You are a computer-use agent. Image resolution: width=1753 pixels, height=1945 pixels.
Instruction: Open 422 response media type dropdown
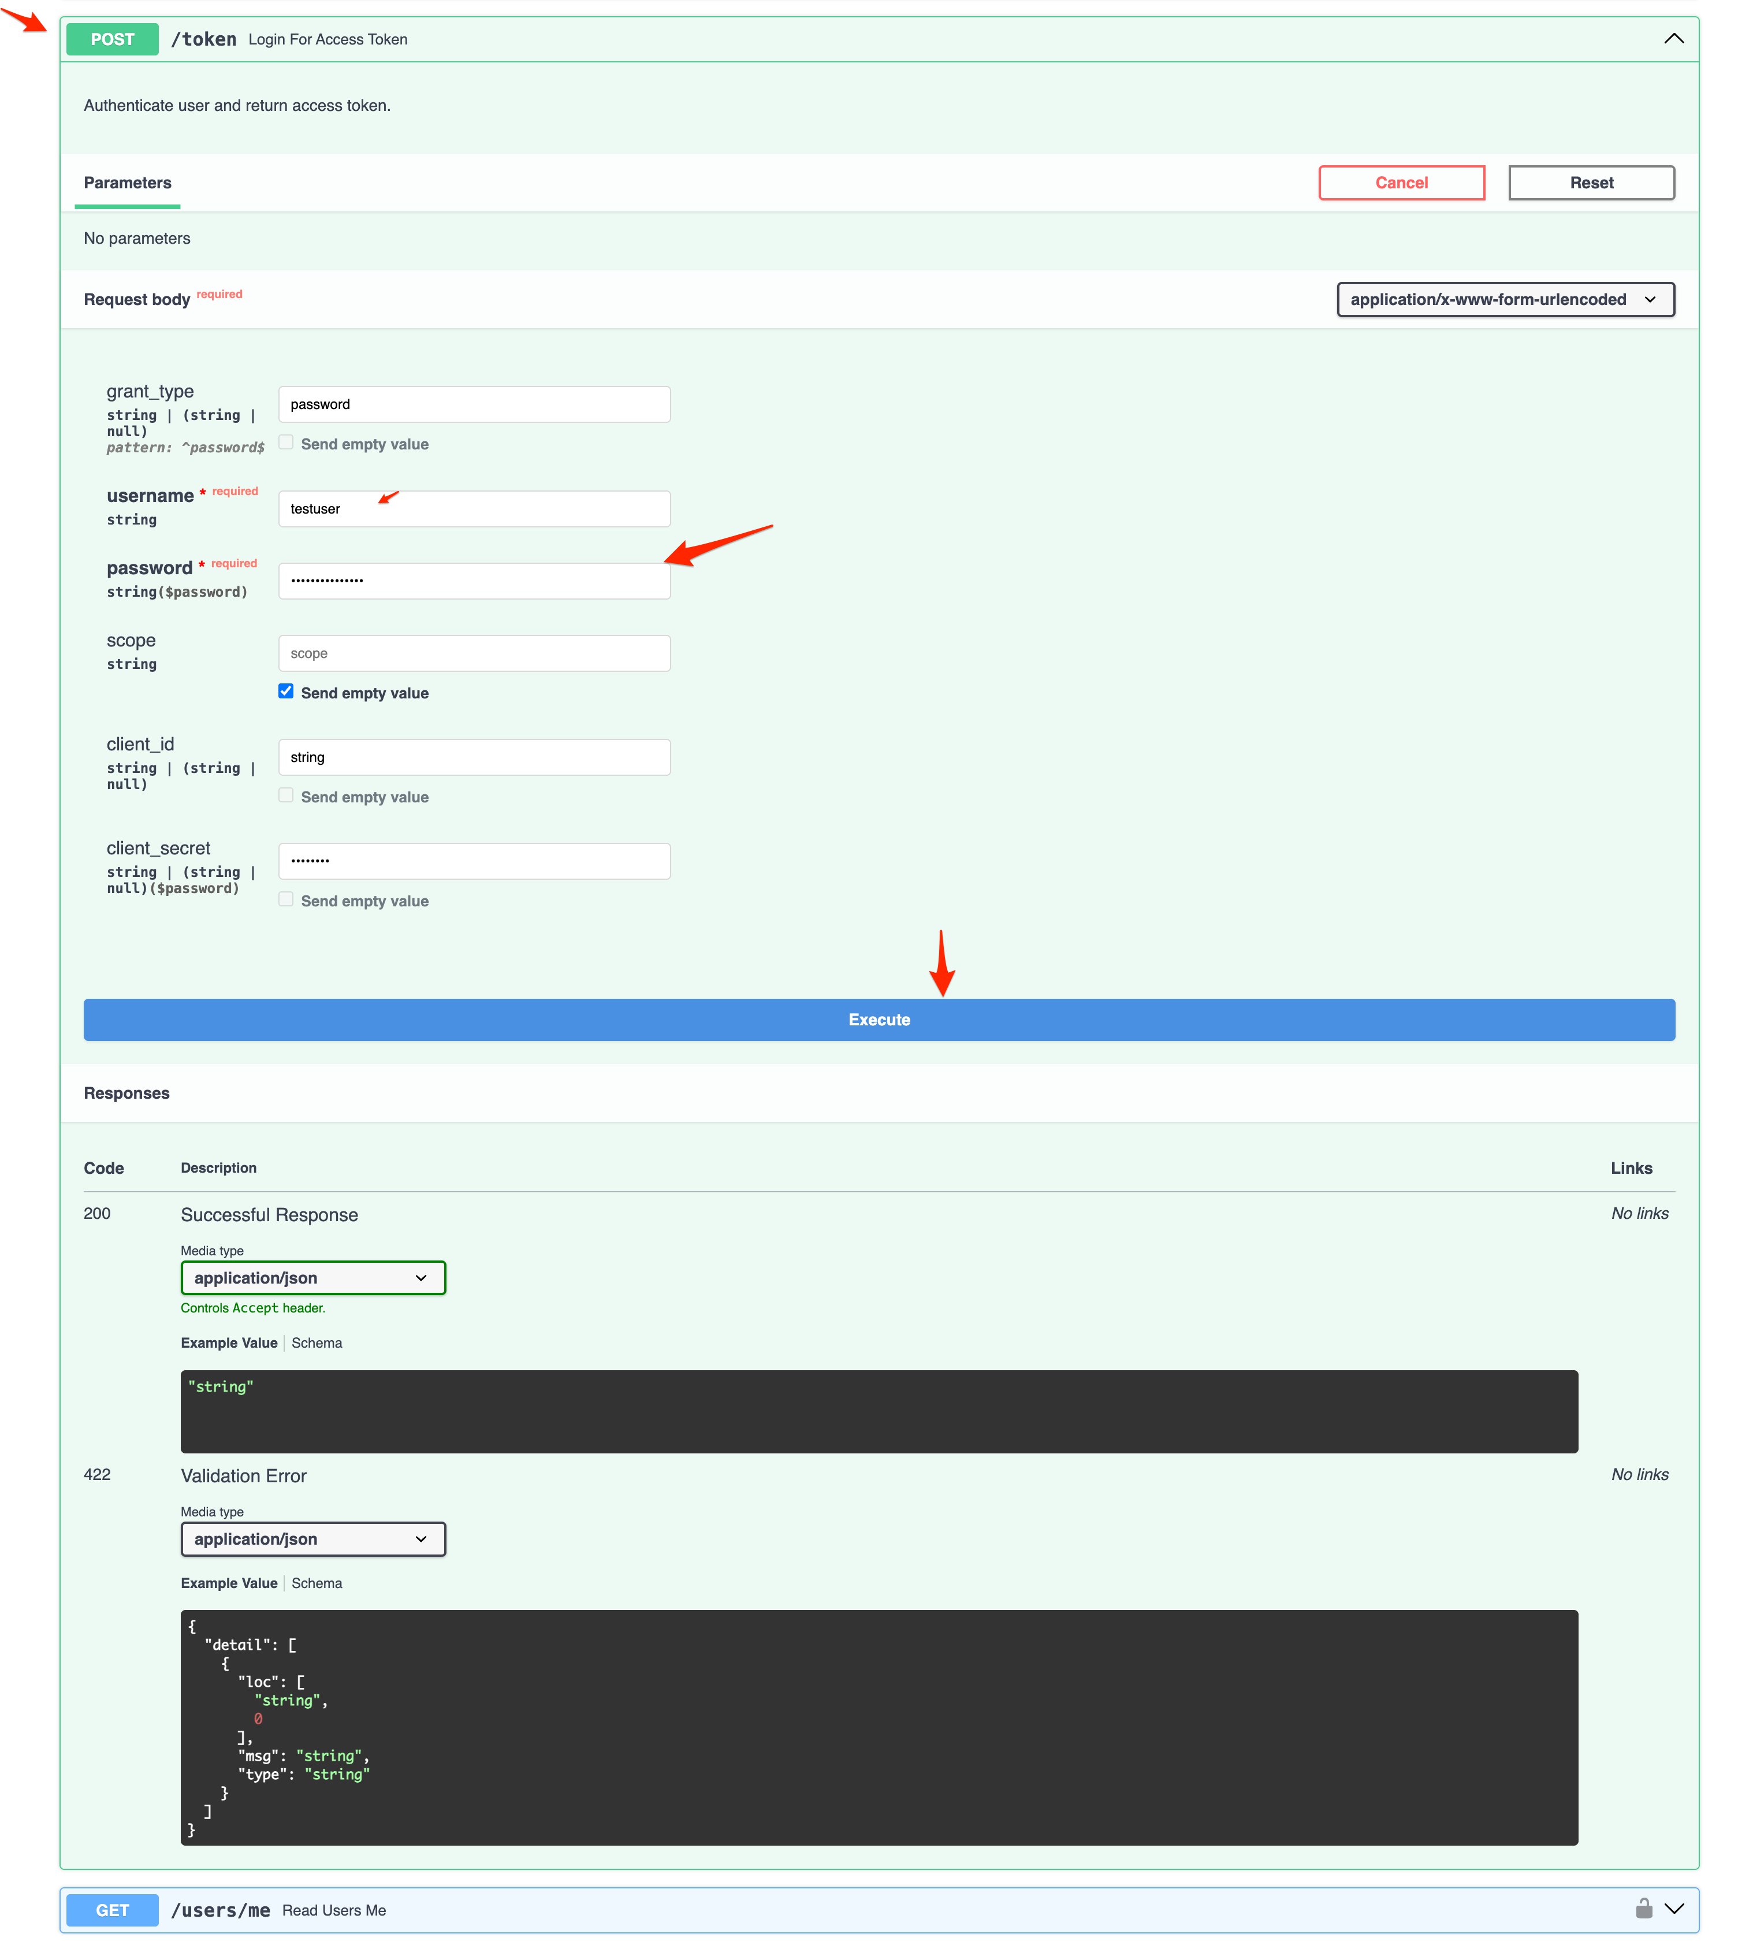(313, 1538)
